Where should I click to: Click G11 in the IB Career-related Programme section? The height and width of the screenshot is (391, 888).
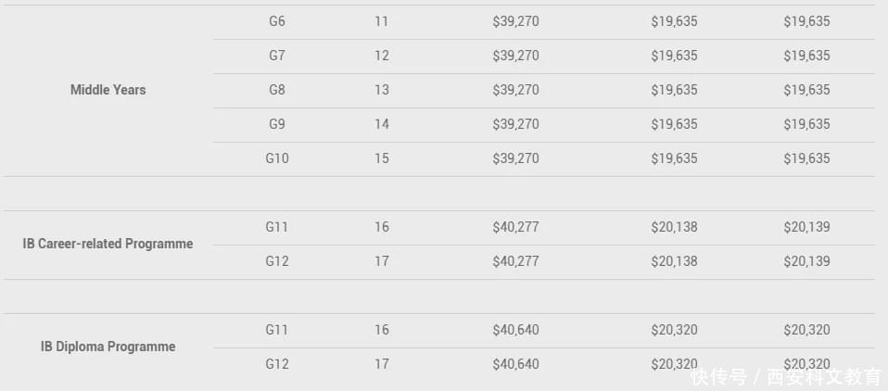(x=277, y=227)
